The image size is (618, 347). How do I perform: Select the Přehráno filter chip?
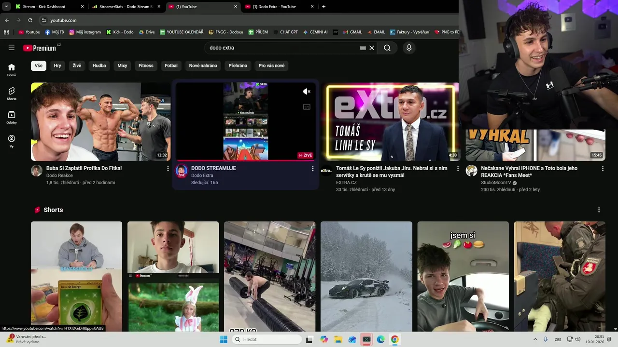(x=238, y=66)
